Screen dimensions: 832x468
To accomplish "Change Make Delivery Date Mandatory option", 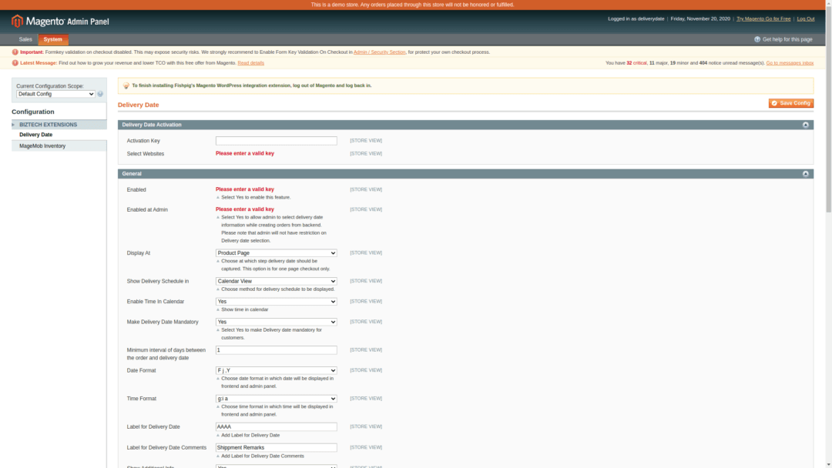I will point(276,322).
